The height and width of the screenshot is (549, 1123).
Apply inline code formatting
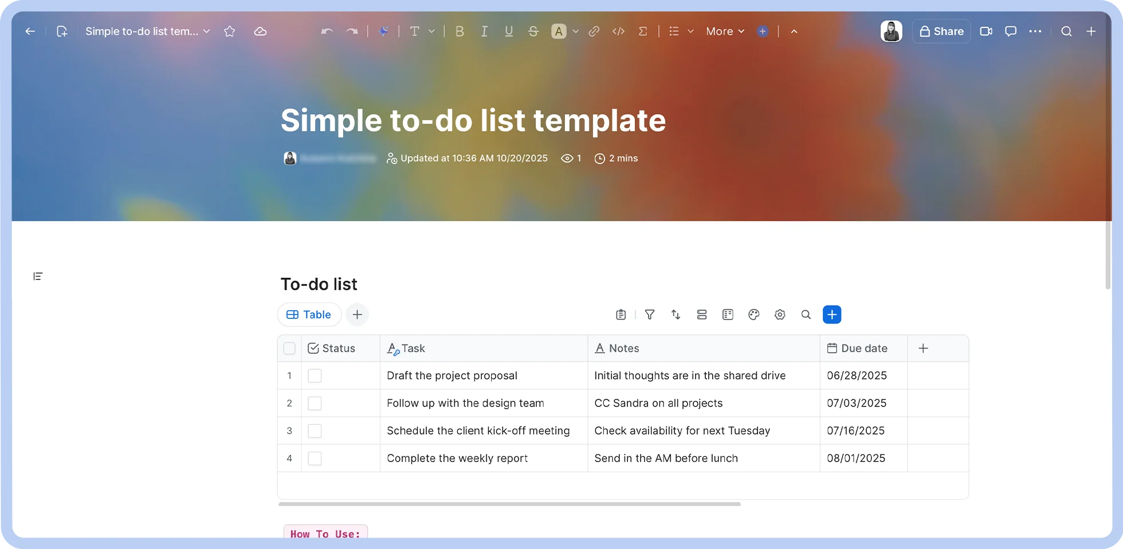pyautogui.click(x=619, y=31)
